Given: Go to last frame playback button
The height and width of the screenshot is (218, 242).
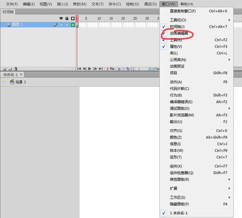Looking at the screenshot, I should (x=101, y=69).
